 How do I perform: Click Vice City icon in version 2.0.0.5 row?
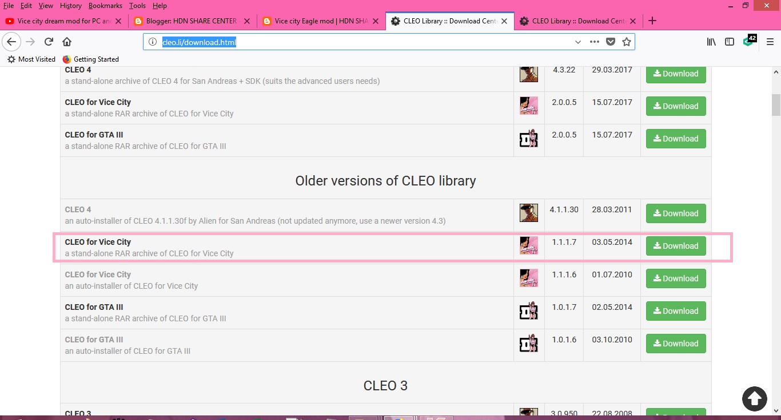(528, 106)
